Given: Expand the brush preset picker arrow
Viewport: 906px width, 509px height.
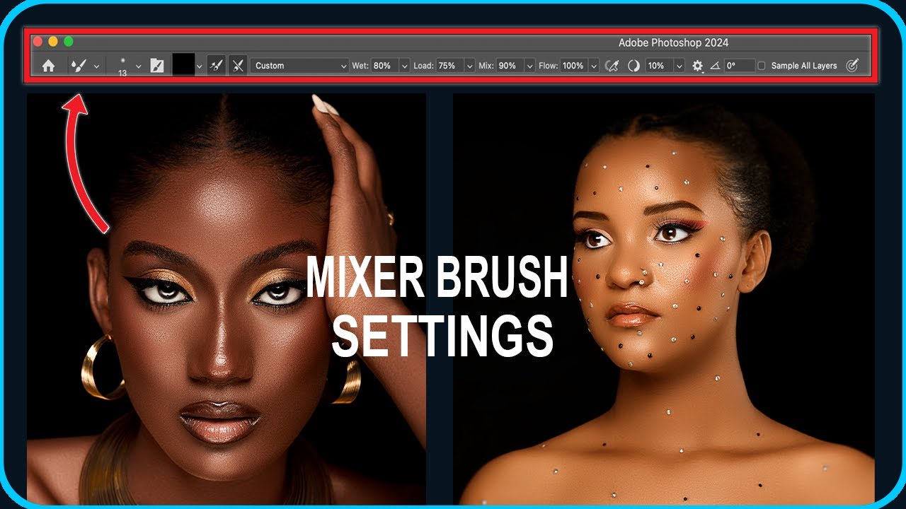Looking at the screenshot, I should 138,66.
